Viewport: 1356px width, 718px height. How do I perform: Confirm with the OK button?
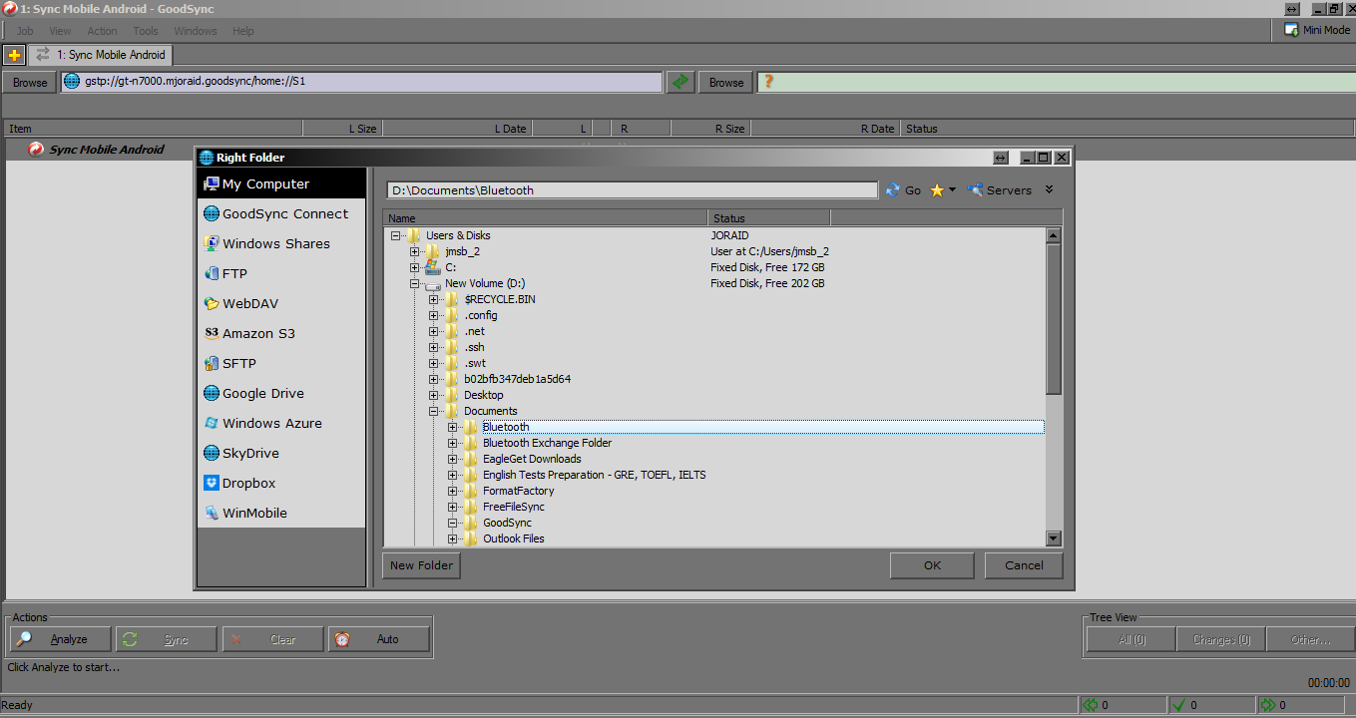(932, 565)
